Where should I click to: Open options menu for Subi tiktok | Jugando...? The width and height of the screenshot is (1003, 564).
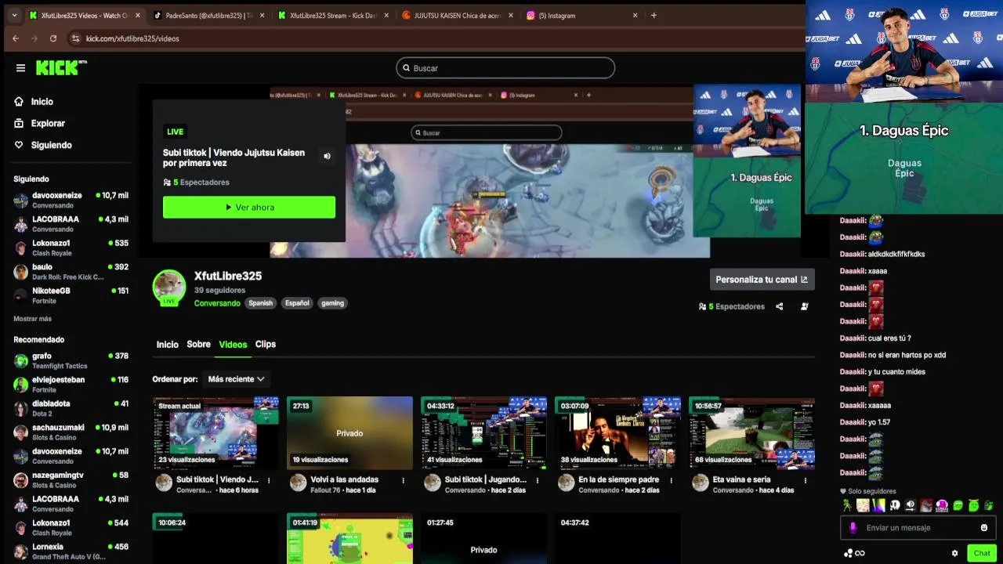(x=538, y=480)
